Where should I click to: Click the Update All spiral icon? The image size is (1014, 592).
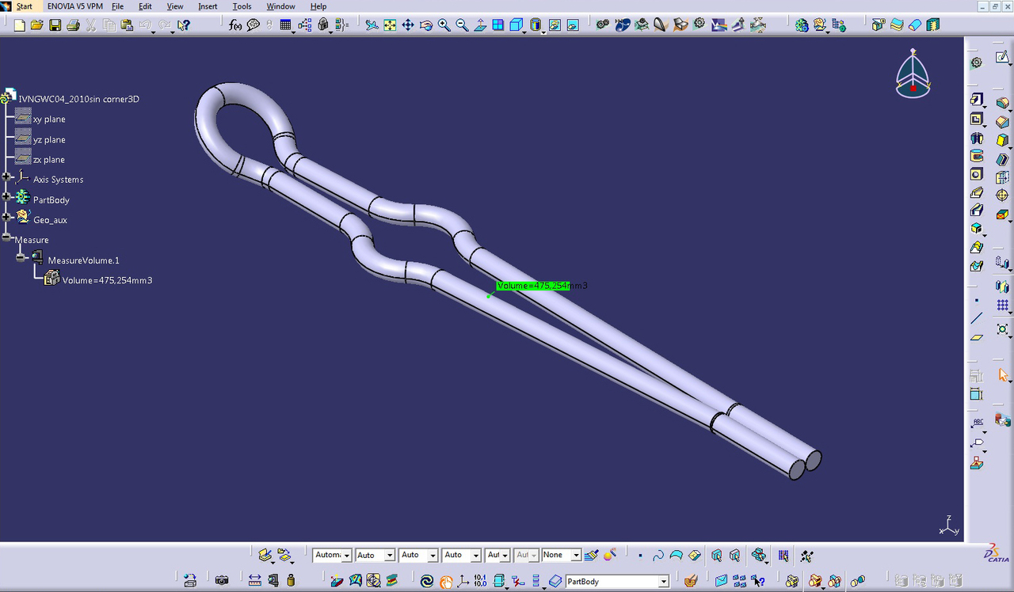427,581
